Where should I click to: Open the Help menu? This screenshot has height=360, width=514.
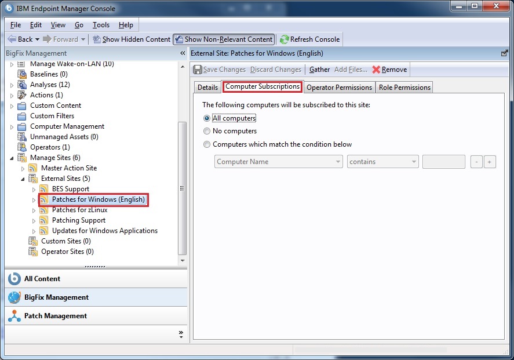pos(126,25)
